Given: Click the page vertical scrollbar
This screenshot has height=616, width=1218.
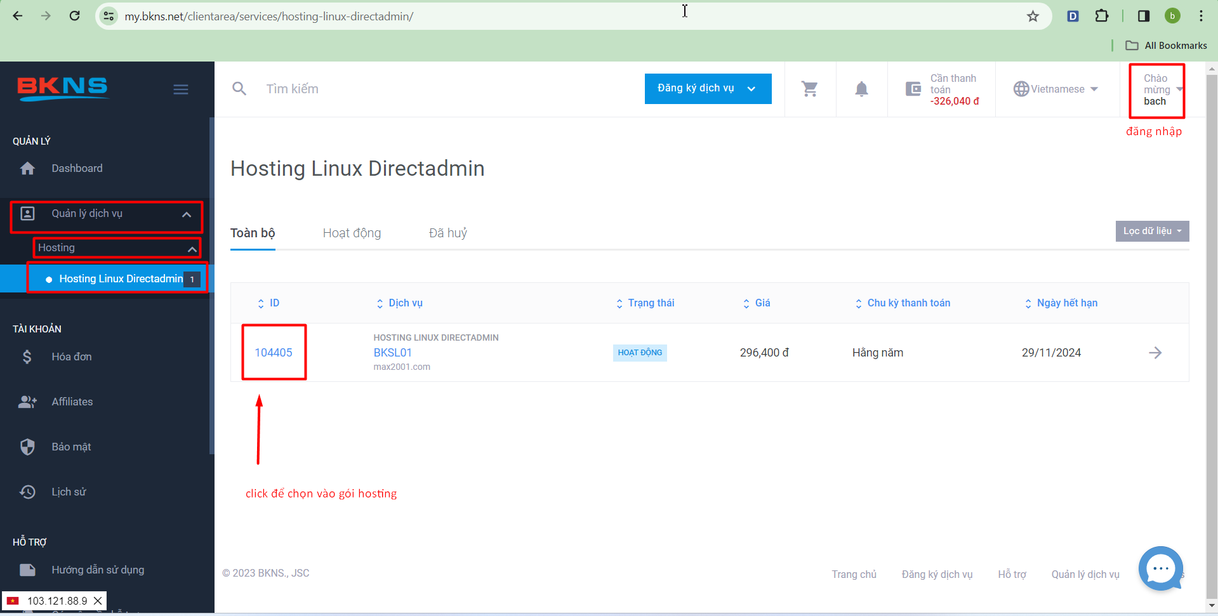Looking at the screenshot, I should point(1212,336).
